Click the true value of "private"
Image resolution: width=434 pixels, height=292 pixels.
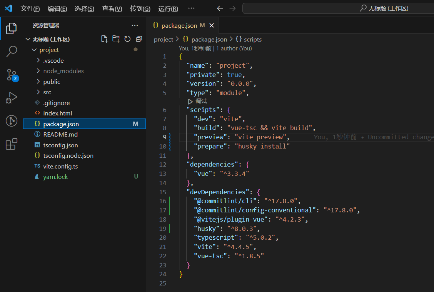click(234, 75)
